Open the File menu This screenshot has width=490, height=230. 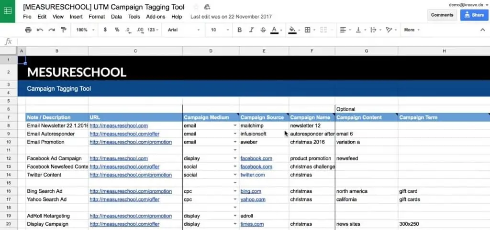(27, 17)
